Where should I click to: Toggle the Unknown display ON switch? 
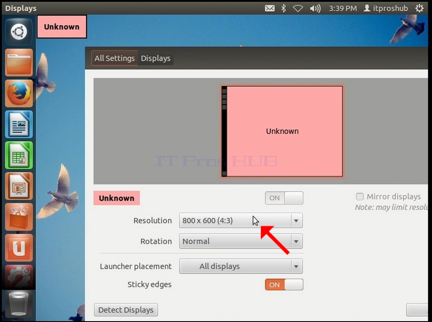284,198
